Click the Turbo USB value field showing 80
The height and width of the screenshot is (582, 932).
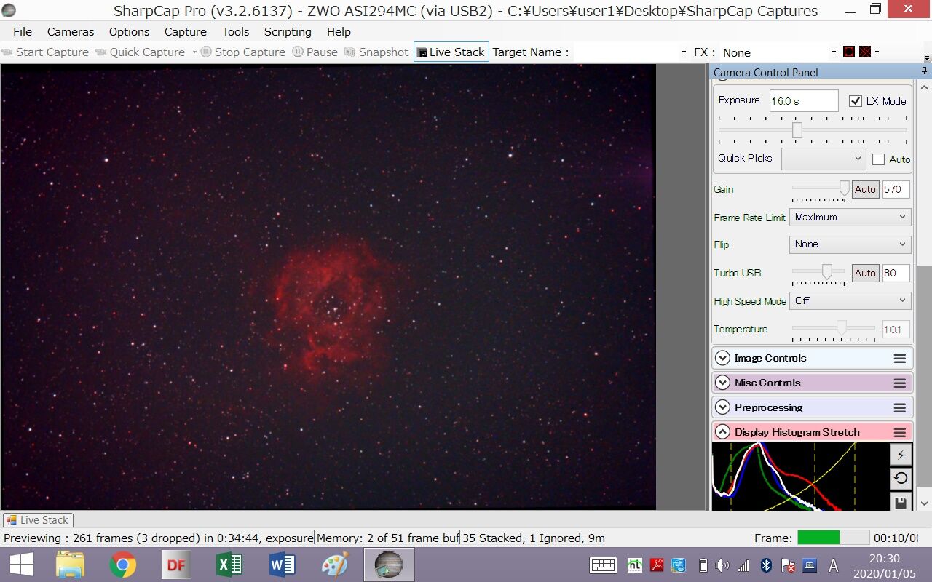click(896, 273)
